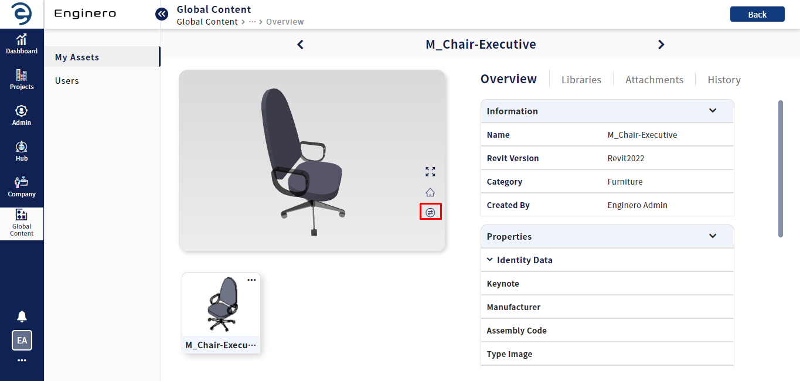Expand the 3D viewer to fullscreen
The height and width of the screenshot is (381, 800).
pos(430,172)
